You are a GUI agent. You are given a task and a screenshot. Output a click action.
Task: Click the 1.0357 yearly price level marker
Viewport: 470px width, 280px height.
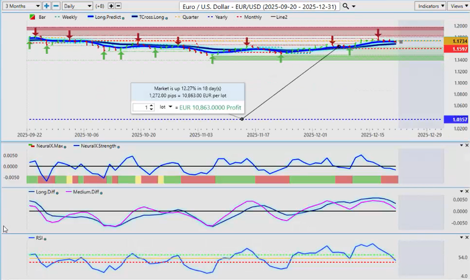(x=456, y=119)
